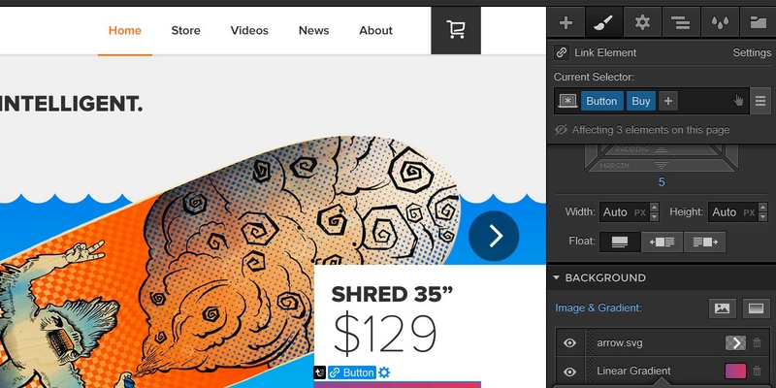Select float left option
Viewport: 776px width, 388px height.
[662, 242]
